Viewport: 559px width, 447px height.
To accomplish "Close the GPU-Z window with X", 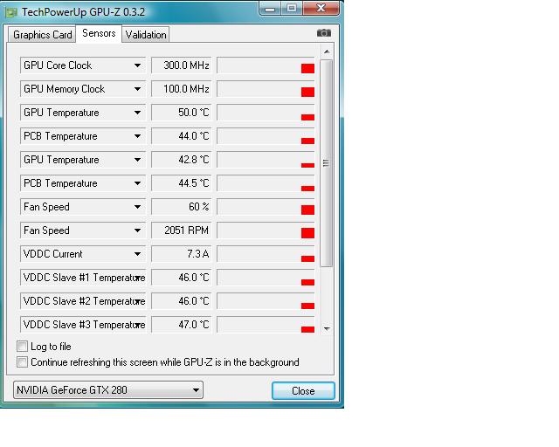I will 321,8.
